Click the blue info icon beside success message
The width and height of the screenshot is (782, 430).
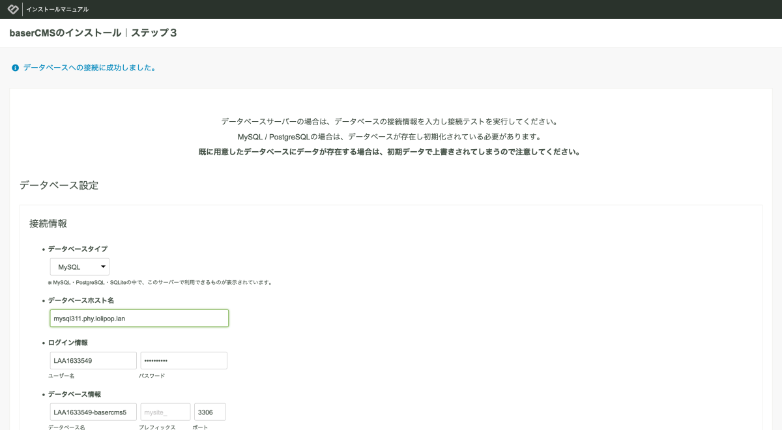(15, 68)
